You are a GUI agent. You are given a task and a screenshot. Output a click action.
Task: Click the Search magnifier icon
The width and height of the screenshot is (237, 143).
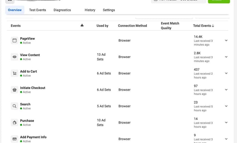(x=15, y=106)
